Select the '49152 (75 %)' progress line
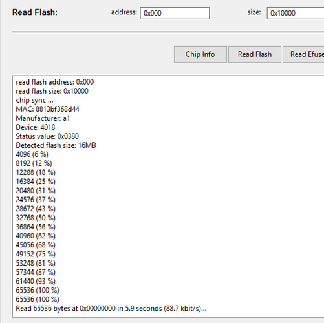 point(36,254)
